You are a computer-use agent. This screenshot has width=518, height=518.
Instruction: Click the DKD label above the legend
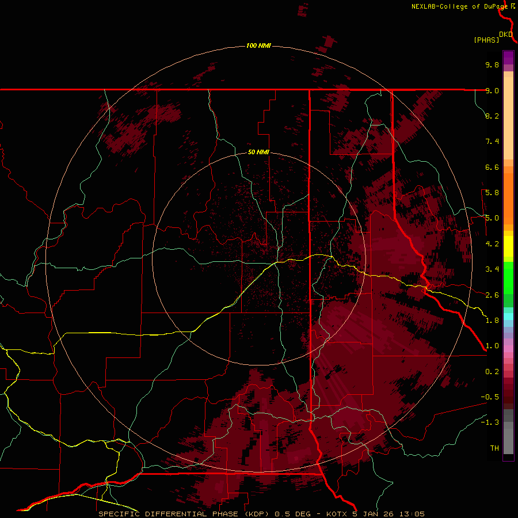(x=506, y=35)
